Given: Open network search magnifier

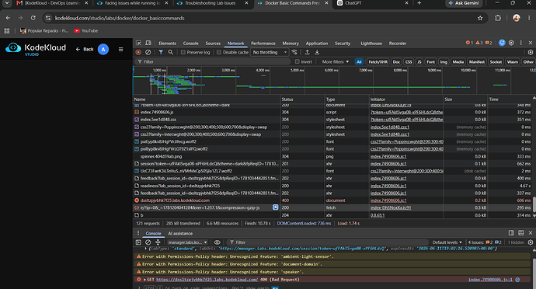Looking at the screenshot, I should click(170, 52).
